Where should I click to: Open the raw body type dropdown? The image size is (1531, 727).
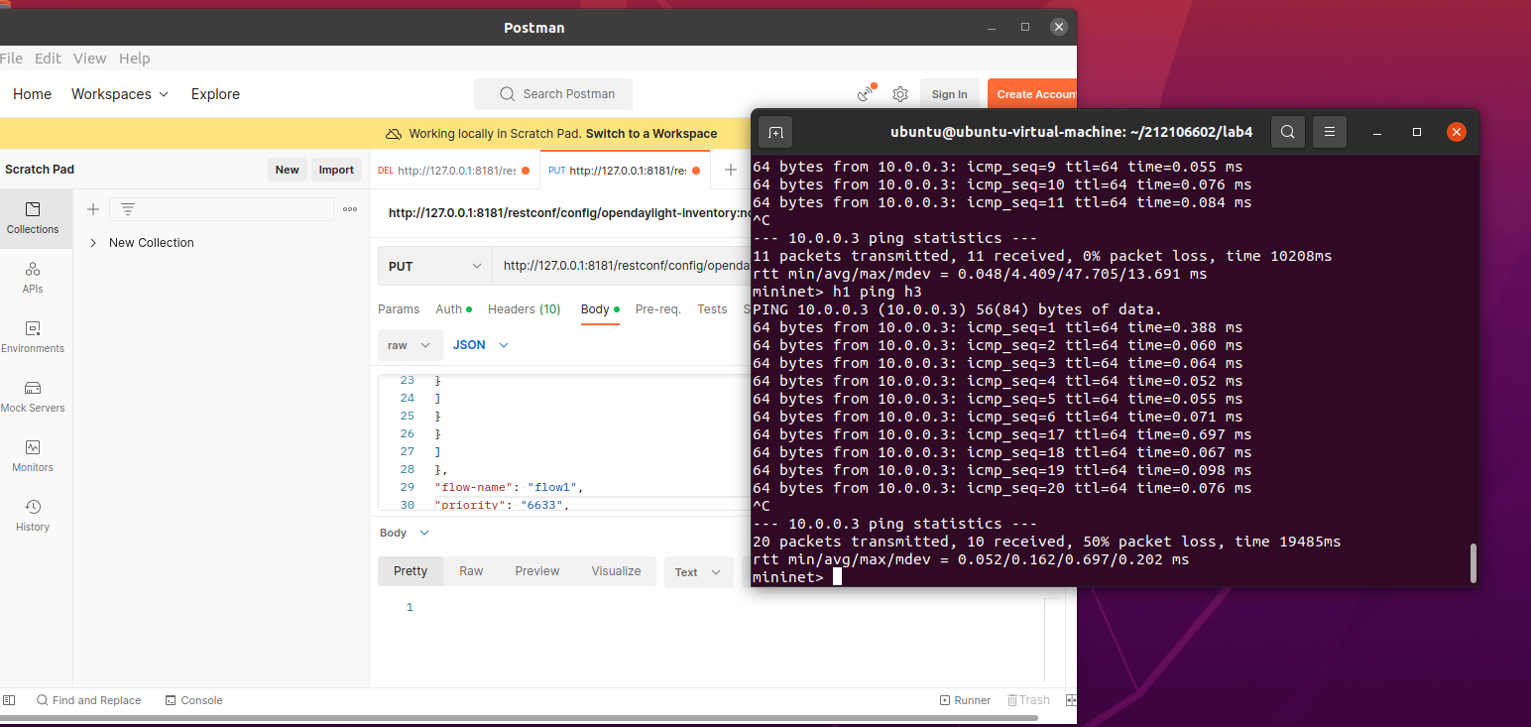pos(410,345)
